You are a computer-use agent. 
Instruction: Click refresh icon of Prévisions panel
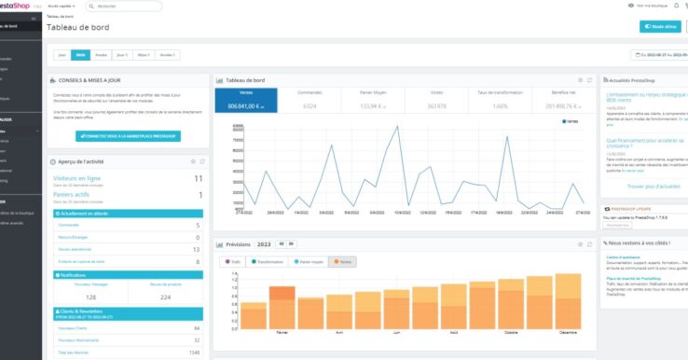pyautogui.click(x=589, y=244)
